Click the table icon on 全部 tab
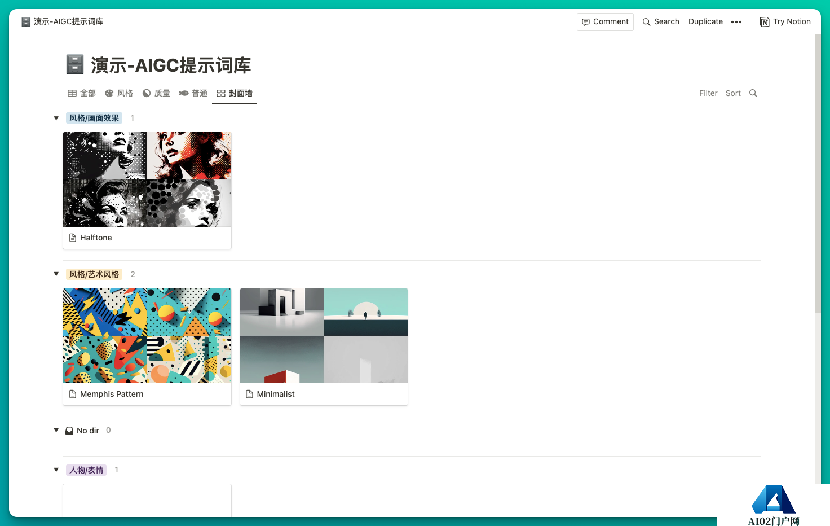Screen dimensions: 830x526 pos(72,93)
